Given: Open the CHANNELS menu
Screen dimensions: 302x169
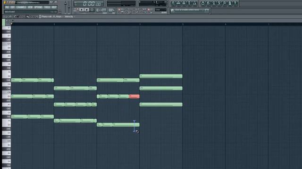Looking at the screenshot, I should [x=21, y=8].
